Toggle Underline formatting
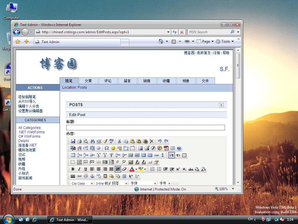This screenshot has width=298, height=224. (86, 169)
